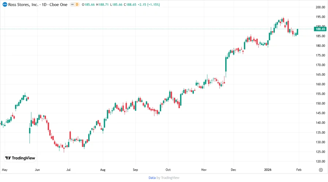328x182 pixels.
Task: Click the TradingView logo button
Action: coord(20,158)
